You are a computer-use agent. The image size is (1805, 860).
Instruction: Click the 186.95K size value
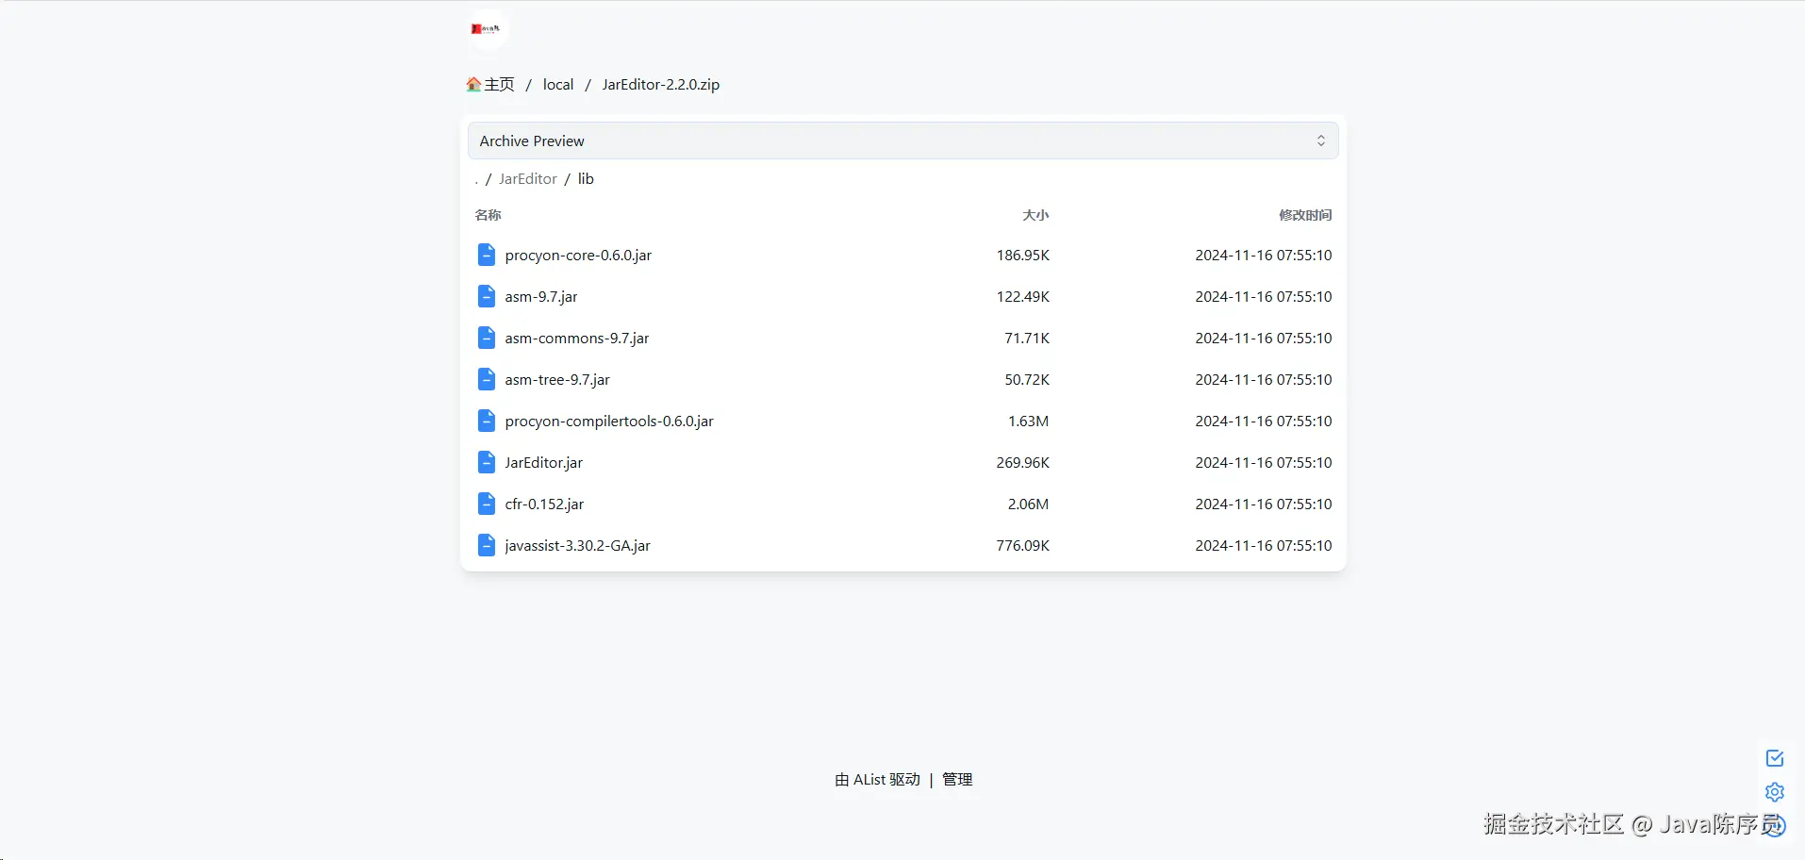[x=1023, y=256]
